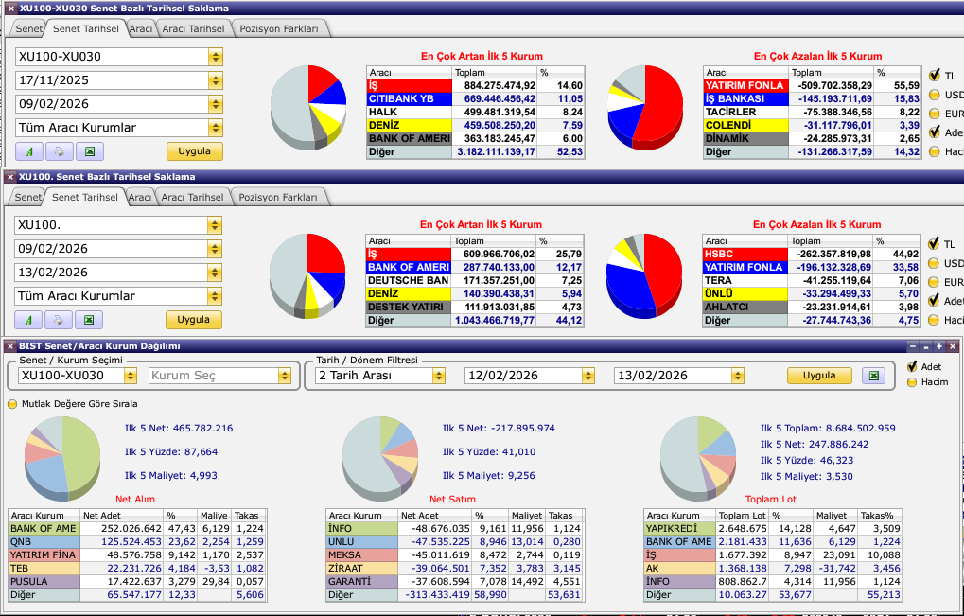Click Uygula in the BIST distribution panel
The height and width of the screenshot is (616, 964).
(818, 376)
